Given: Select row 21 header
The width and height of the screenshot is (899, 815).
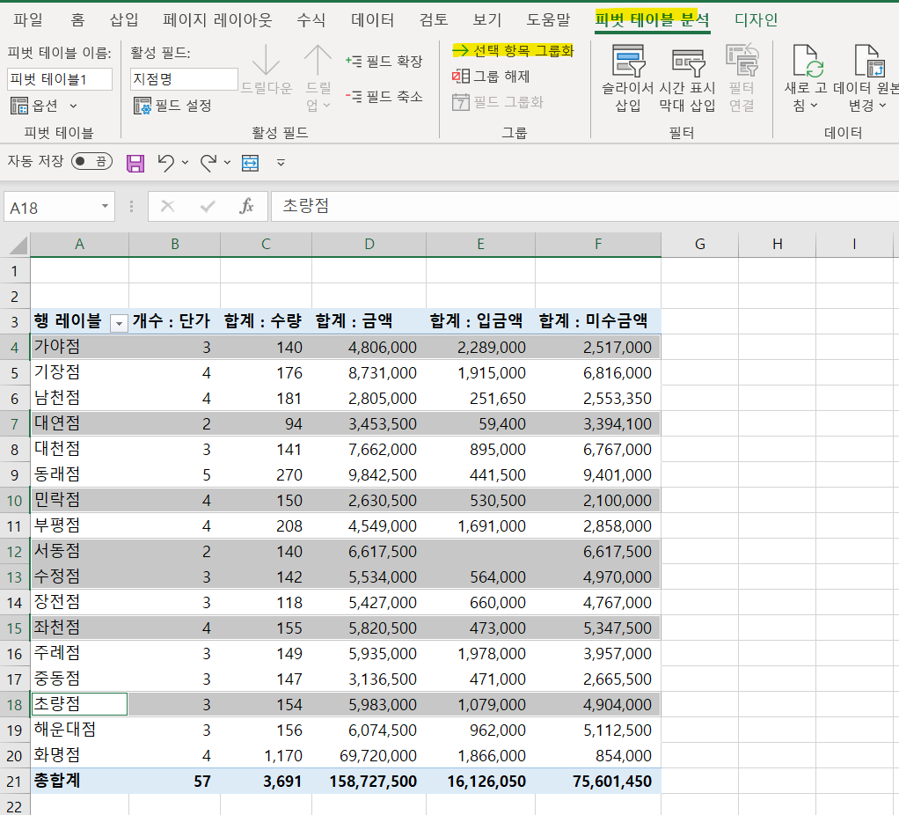Looking at the screenshot, I should coord(14,782).
